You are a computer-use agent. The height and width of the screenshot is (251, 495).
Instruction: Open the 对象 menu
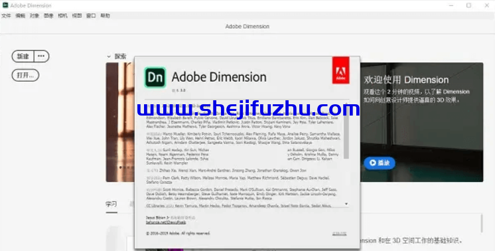pos(35,15)
